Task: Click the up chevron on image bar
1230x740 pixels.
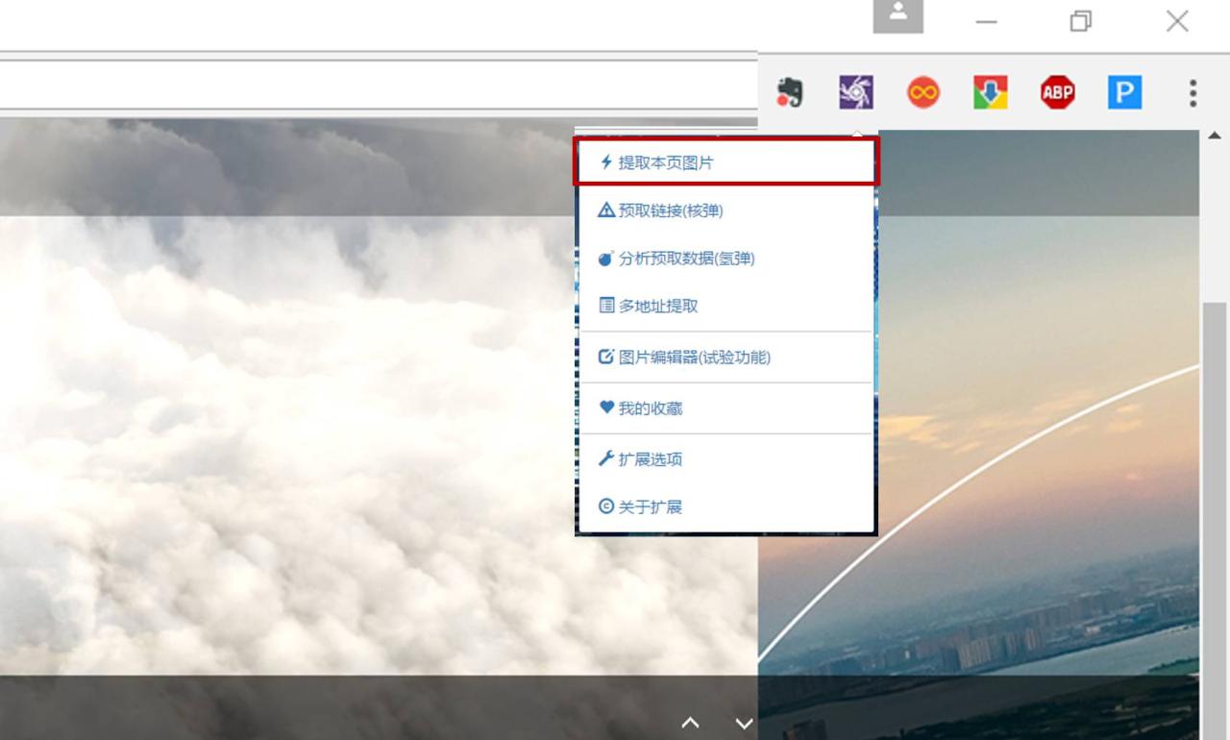Action: 690,723
